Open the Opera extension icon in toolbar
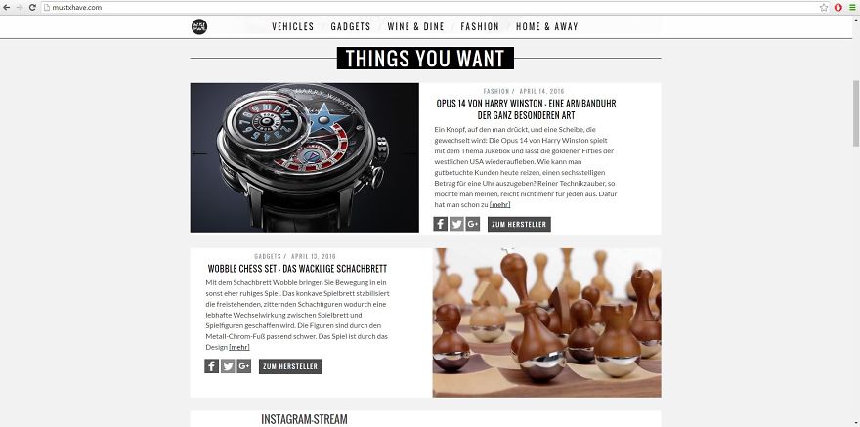 pos(838,8)
